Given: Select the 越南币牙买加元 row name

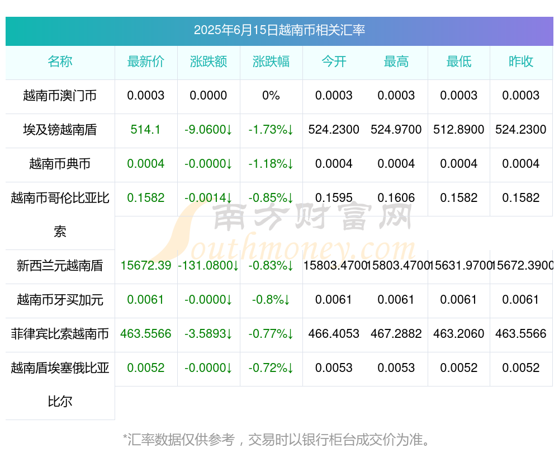Looking at the screenshot, I should [x=60, y=300].
